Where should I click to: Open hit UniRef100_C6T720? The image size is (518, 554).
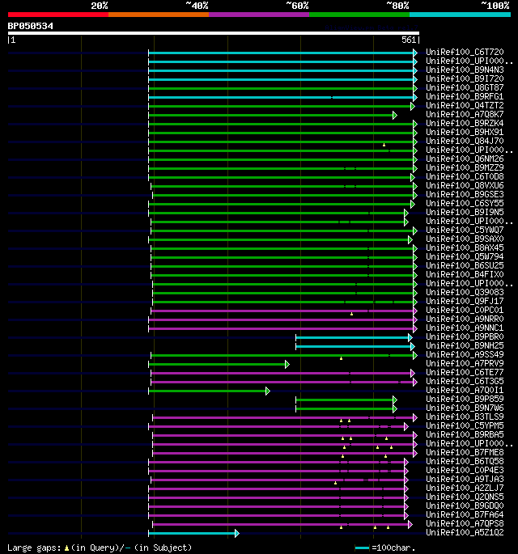click(x=465, y=52)
